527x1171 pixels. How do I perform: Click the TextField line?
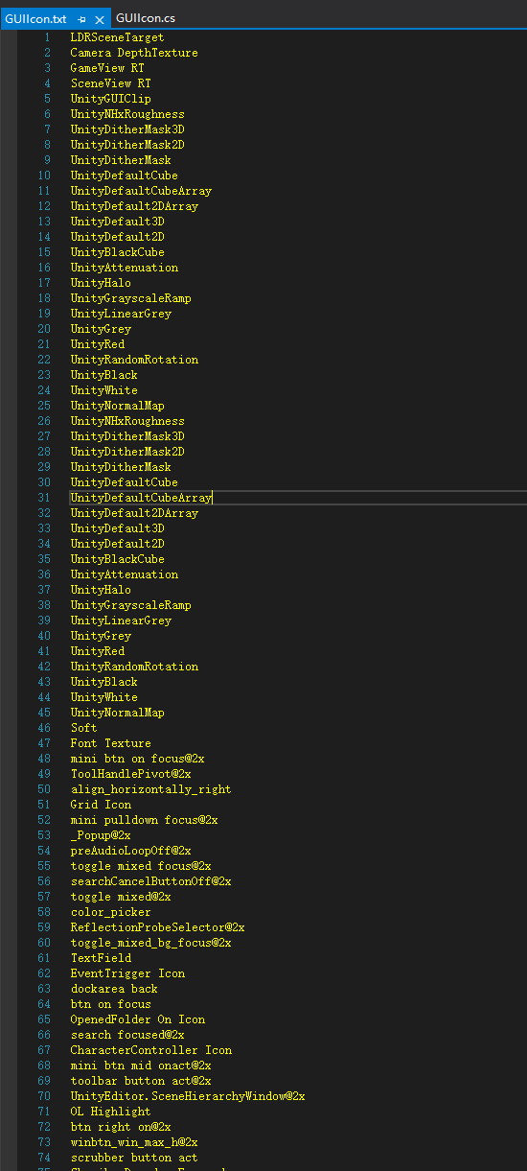click(x=101, y=958)
